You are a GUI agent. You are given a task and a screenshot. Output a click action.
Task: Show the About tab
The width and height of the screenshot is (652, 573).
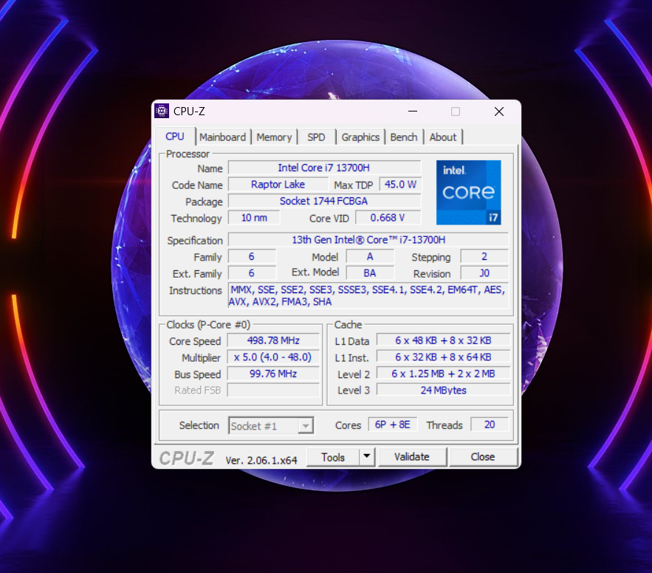point(443,137)
